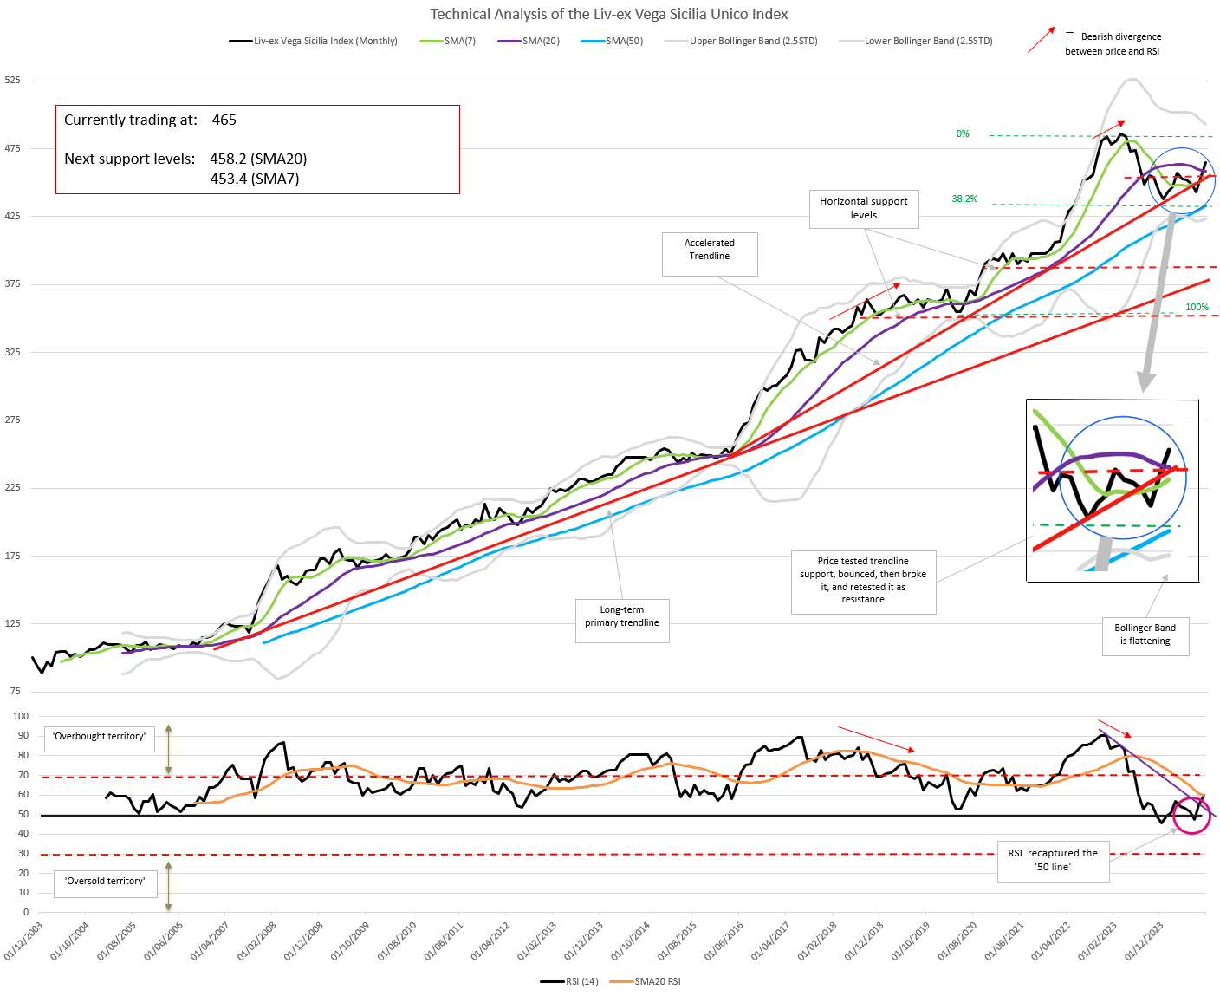The image size is (1220, 996).
Task: Click the '30' RSI axis label
Action: click(x=23, y=853)
